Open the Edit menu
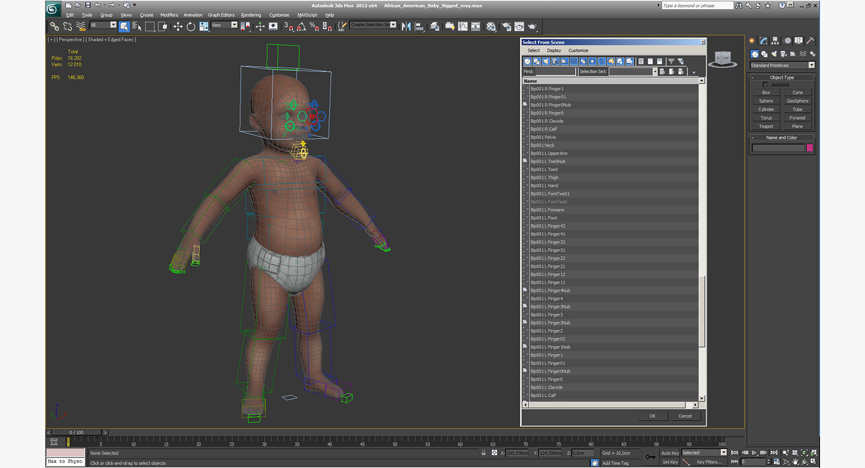 pos(70,15)
